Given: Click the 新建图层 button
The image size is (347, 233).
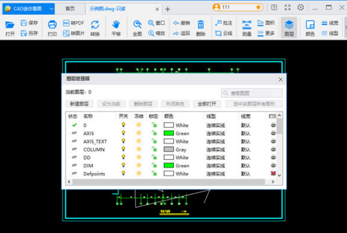Looking at the screenshot, I should 80,104.
